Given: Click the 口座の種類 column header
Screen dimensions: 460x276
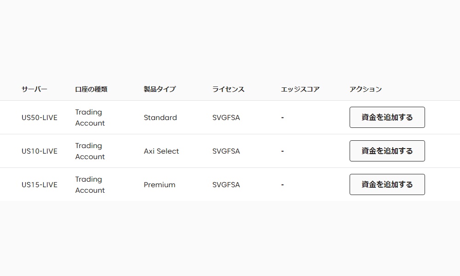Looking at the screenshot, I should (91, 89).
